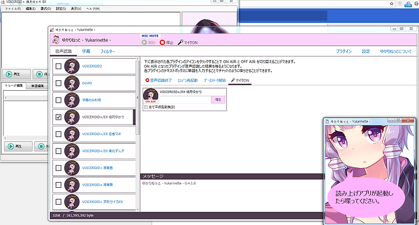
Task: Click the 字幕のみ利用 plugin avatar icon
Action: 72,100
